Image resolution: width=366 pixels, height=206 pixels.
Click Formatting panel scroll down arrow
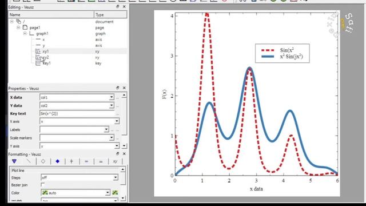(x=123, y=199)
